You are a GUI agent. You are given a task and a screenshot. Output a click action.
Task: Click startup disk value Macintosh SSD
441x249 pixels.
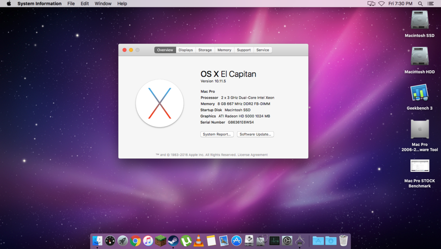pos(237,110)
